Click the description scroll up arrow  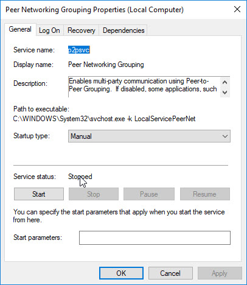224,82
